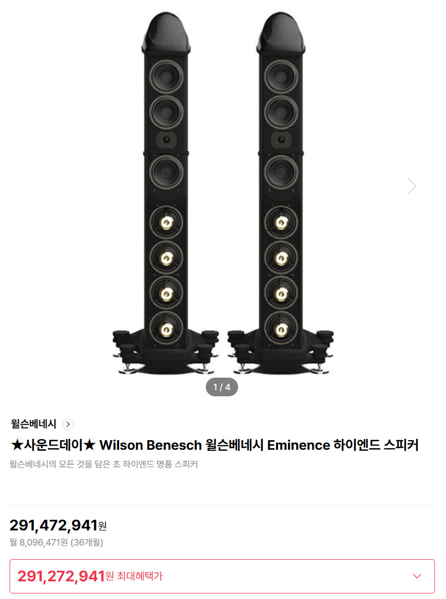
Task: Click the 월 8,096,471원 monthly installment text
Action: pyautogui.click(x=39, y=543)
